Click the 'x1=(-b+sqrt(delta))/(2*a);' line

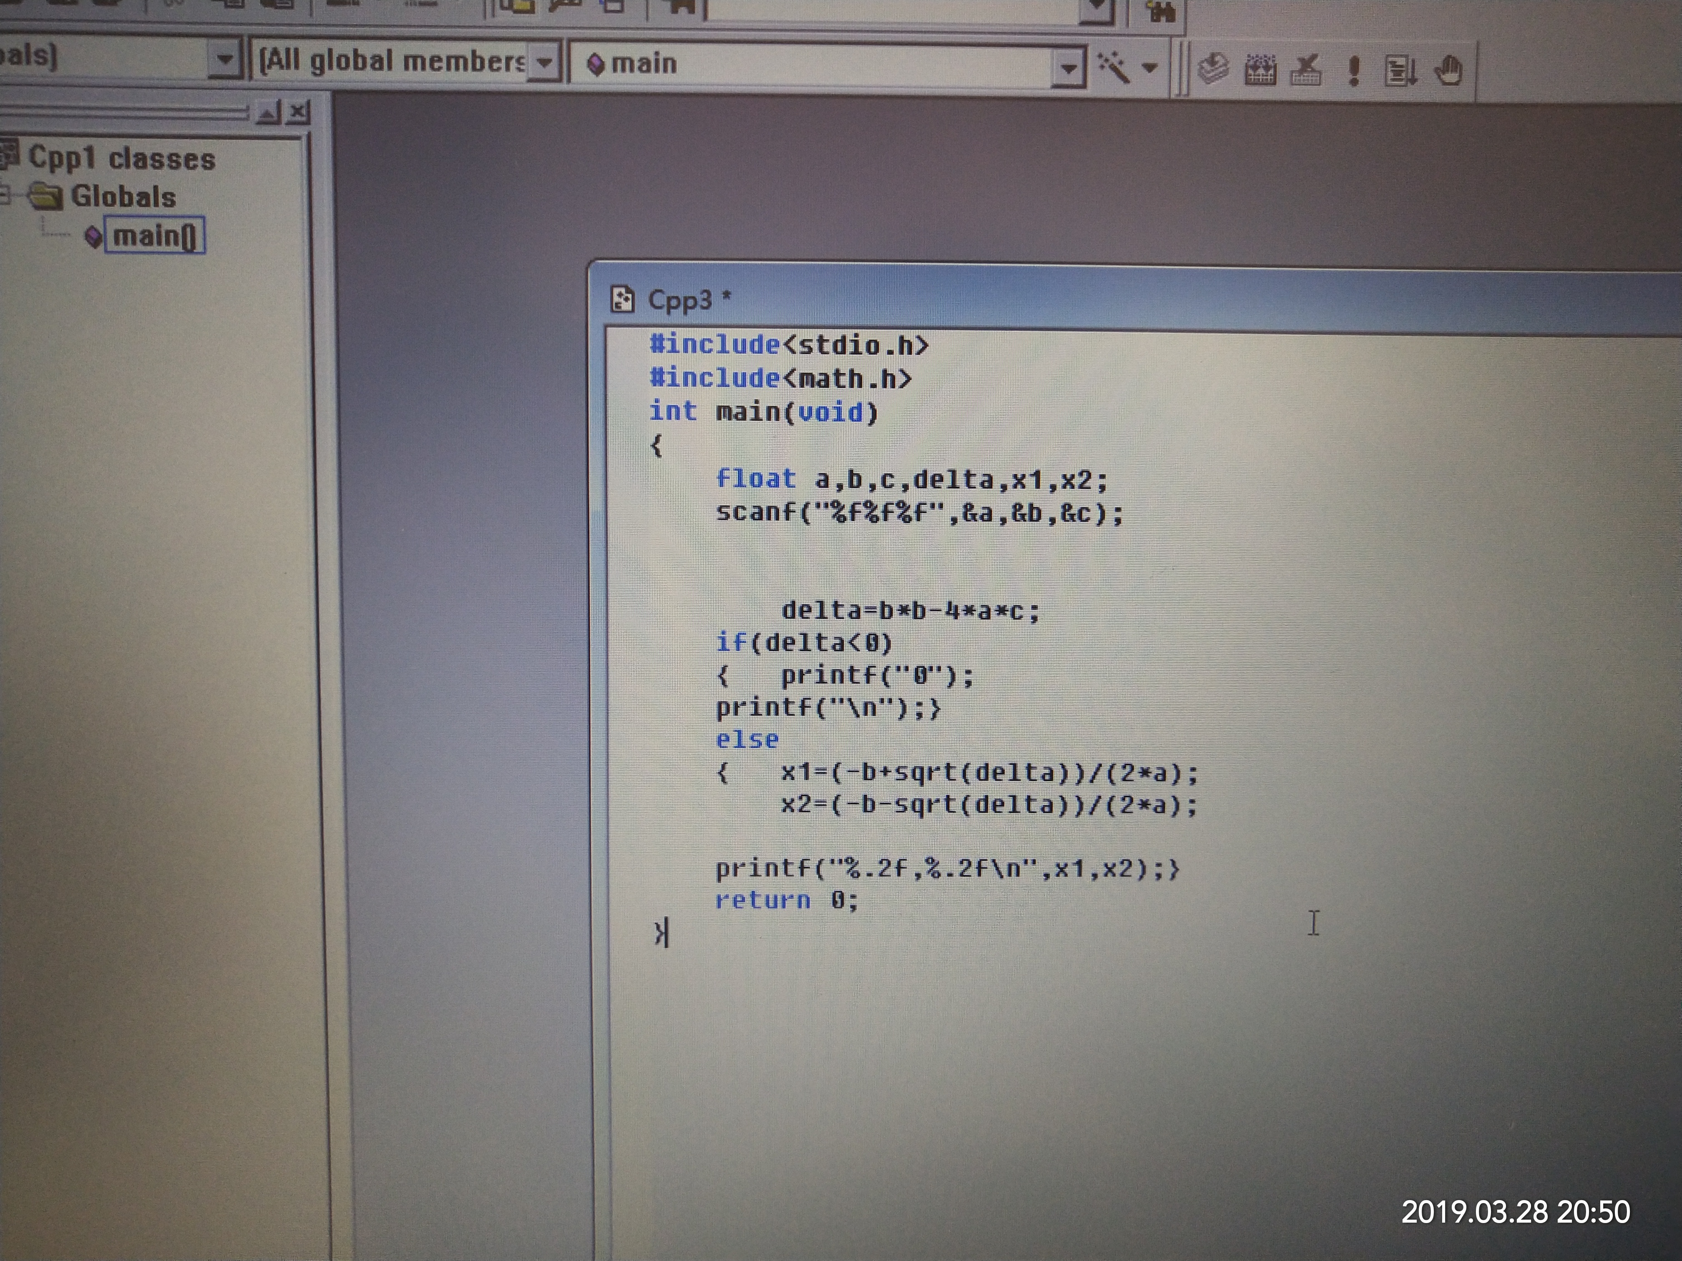989,773
